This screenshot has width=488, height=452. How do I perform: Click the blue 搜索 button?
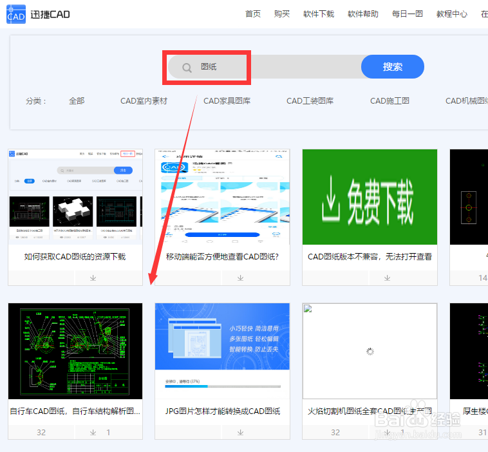pos(393,66)
